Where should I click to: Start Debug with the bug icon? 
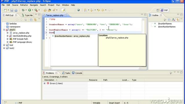[x=23, y=10]
